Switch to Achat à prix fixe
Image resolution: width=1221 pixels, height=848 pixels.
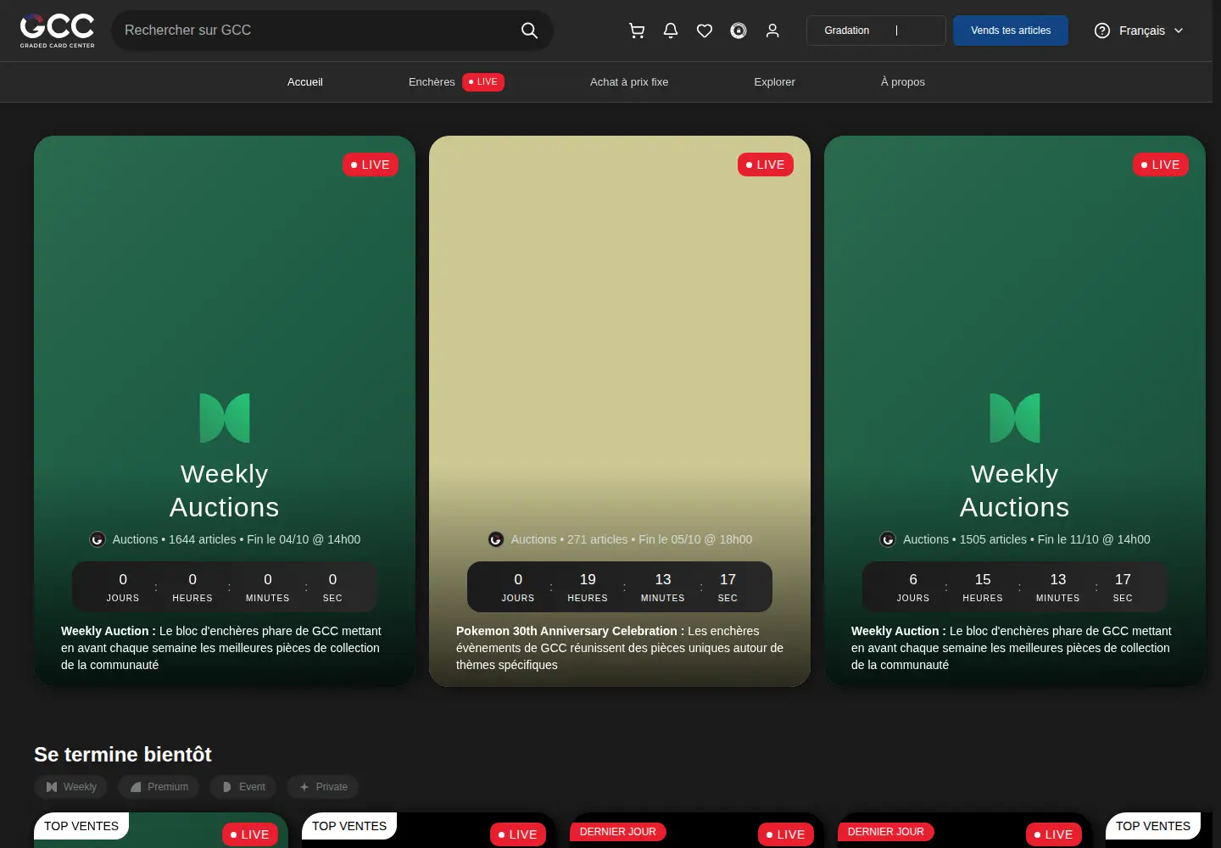(x=629, y=82)
